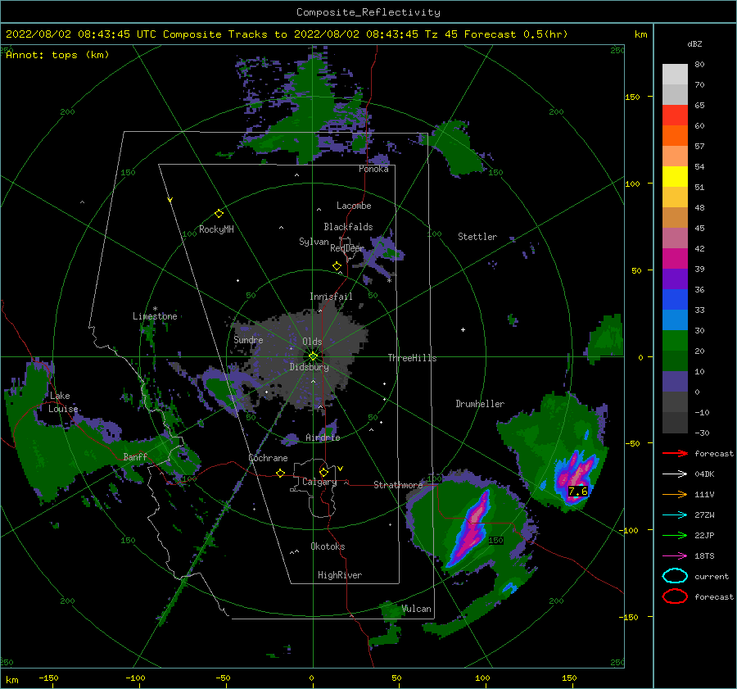The image size is (737, 689).
Task: Click the yellow diamond marker above Calgary label
Action: click(x=323, y=472)
